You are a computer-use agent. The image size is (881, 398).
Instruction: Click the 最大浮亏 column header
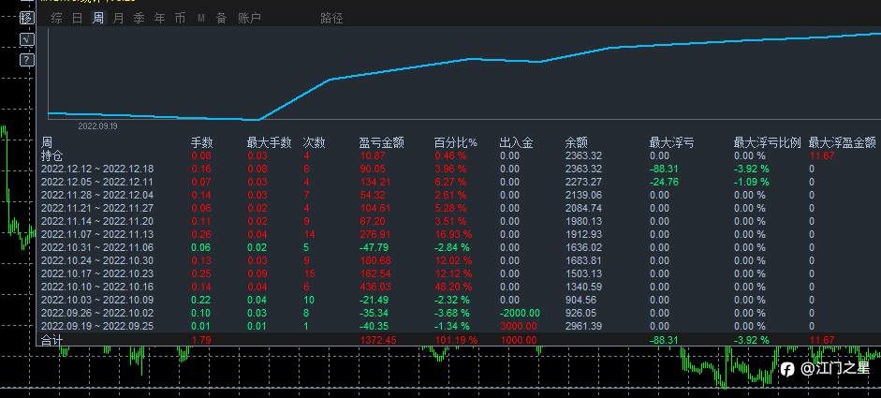(672, 142)
